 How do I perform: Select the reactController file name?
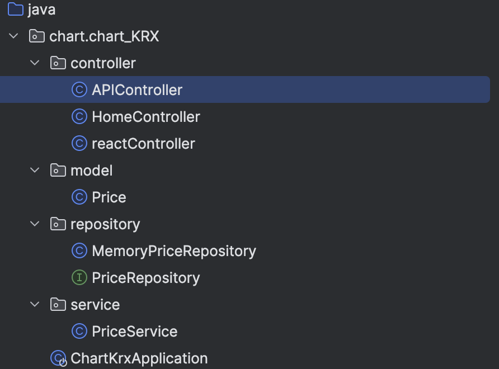click(x=143, y=144)
